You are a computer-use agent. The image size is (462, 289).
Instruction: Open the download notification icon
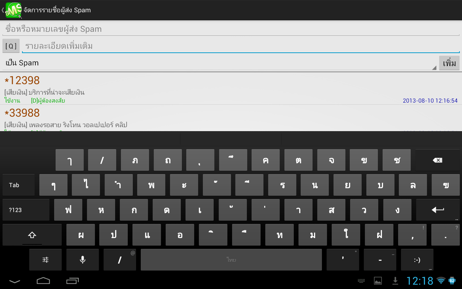pyautogui.click(x=395, y=281)
